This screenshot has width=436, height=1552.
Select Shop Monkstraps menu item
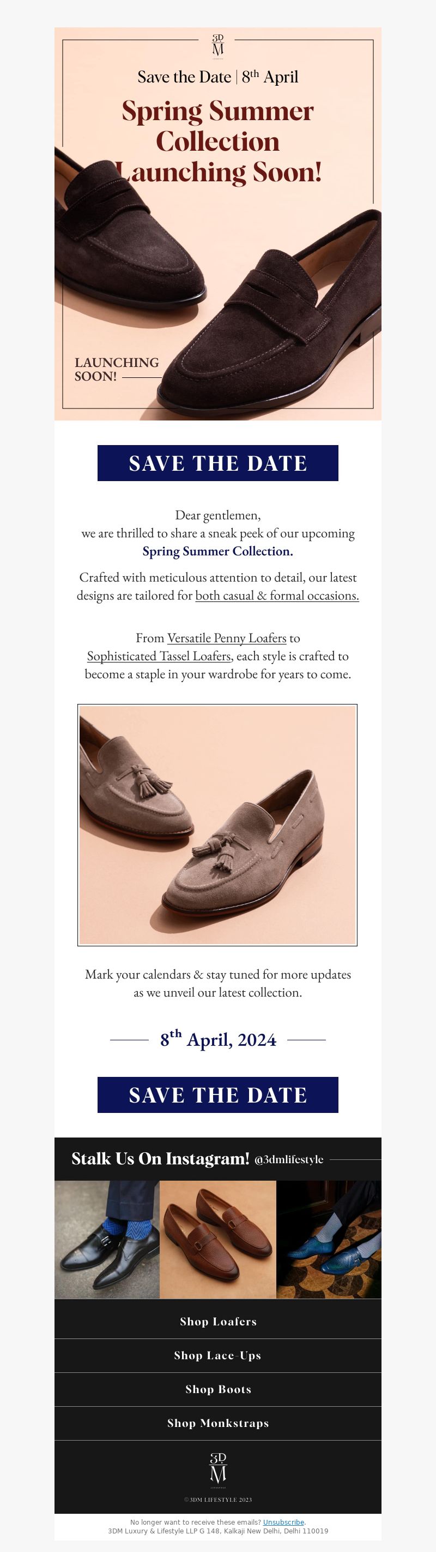pos(217,1423)
